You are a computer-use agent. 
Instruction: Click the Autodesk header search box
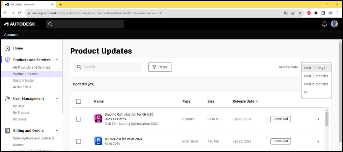[85, 24]
